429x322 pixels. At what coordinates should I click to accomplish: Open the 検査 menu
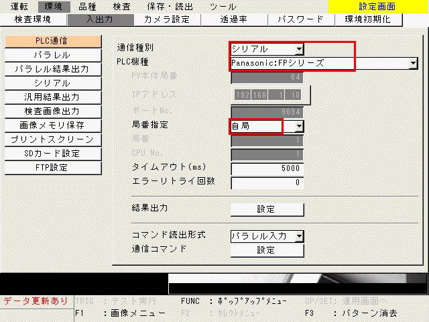click(121, 6)
